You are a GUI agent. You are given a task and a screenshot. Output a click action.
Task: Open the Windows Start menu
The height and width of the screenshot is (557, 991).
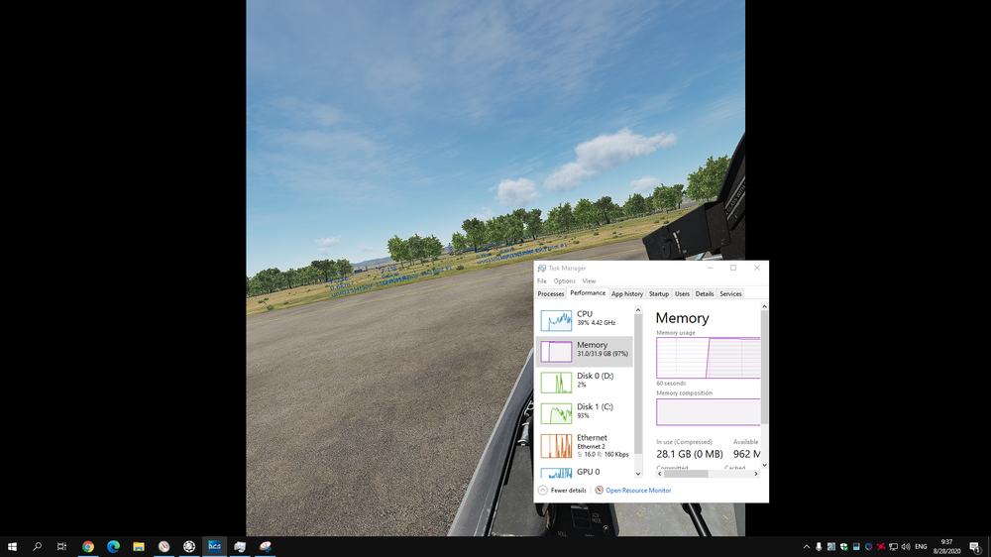[x=12, y=546]
